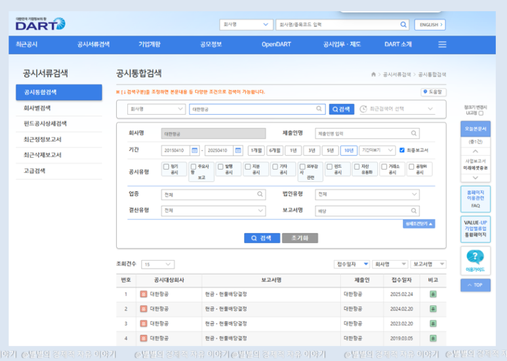
Task: Check the 기타공시 checkbox
Action: pos(275,166)
